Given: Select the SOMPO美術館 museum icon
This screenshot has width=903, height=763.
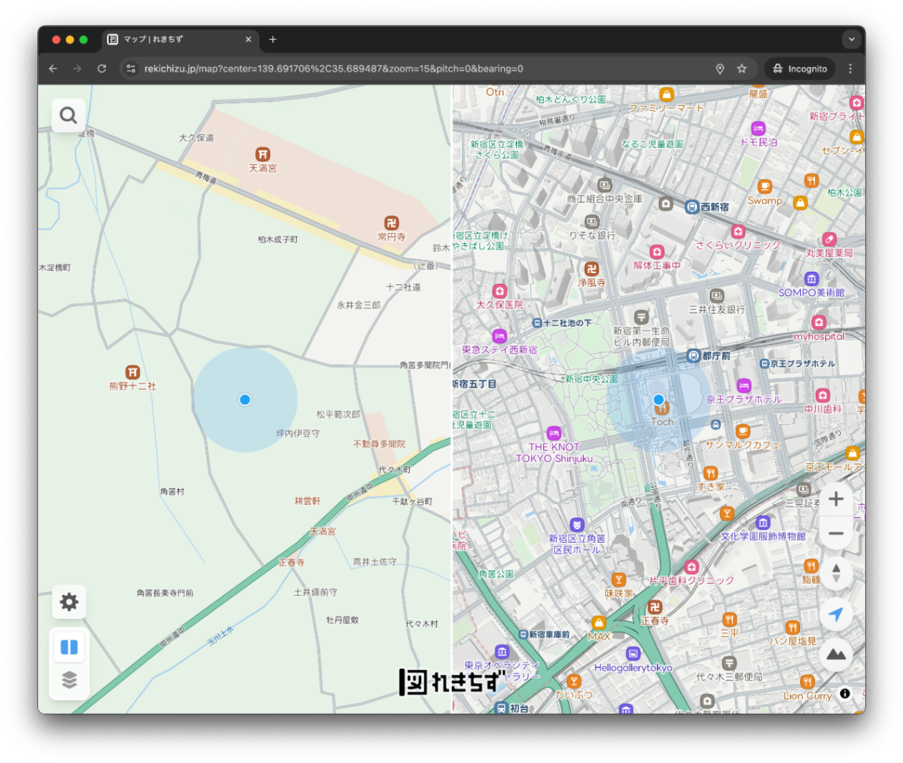Looking at the screenshot, I should pos(811,279).
